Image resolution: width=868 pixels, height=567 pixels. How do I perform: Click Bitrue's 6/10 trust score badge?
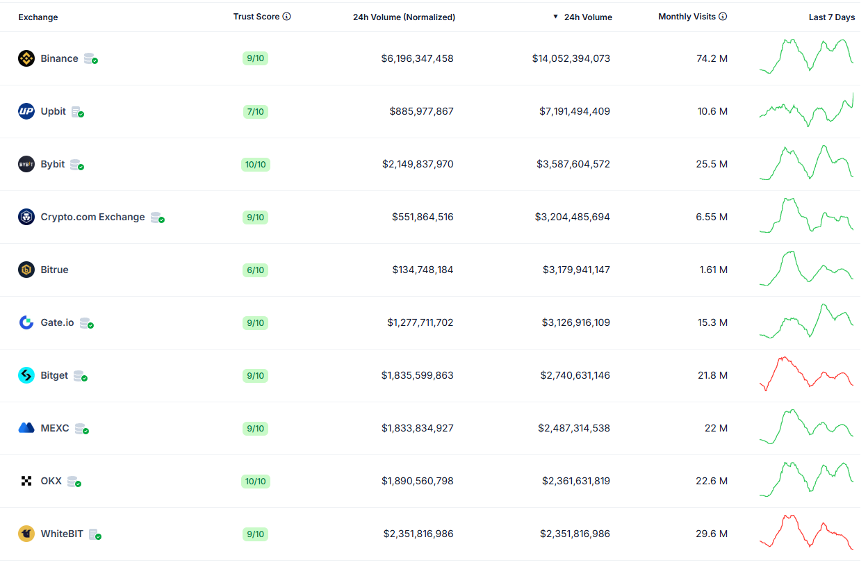[x=255, y=270]
